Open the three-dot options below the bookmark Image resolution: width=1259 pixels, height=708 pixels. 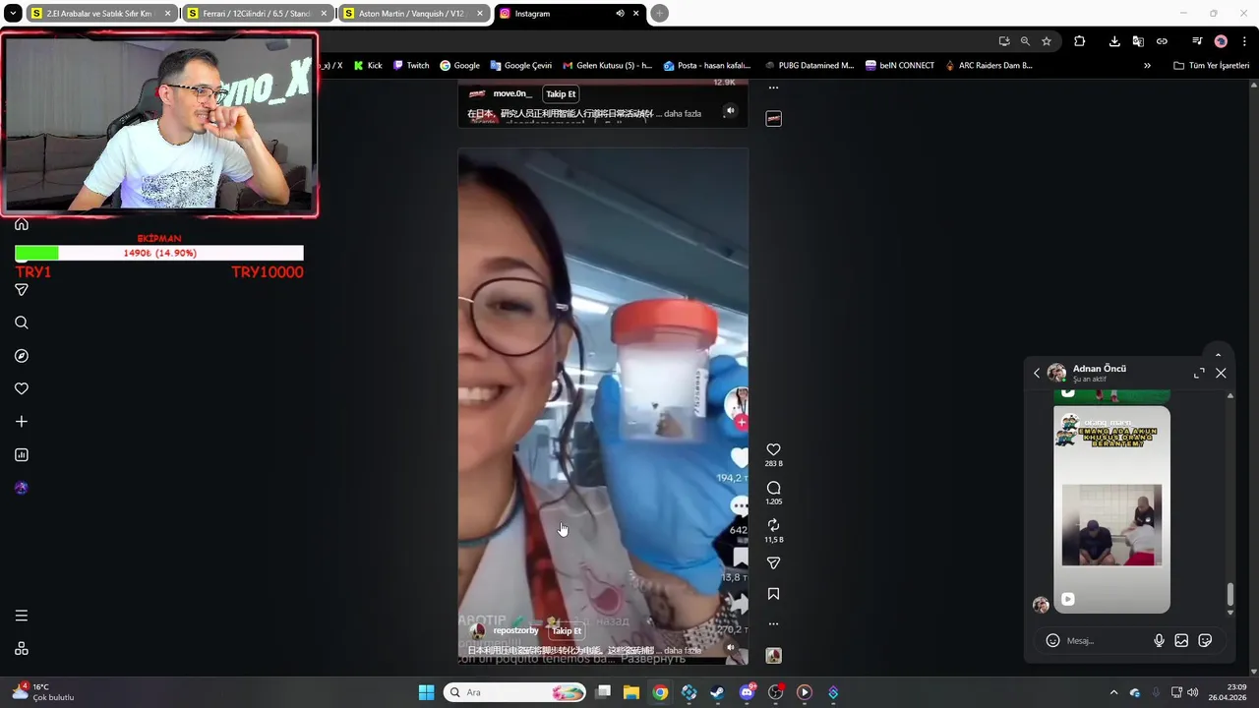click(773, 623)
